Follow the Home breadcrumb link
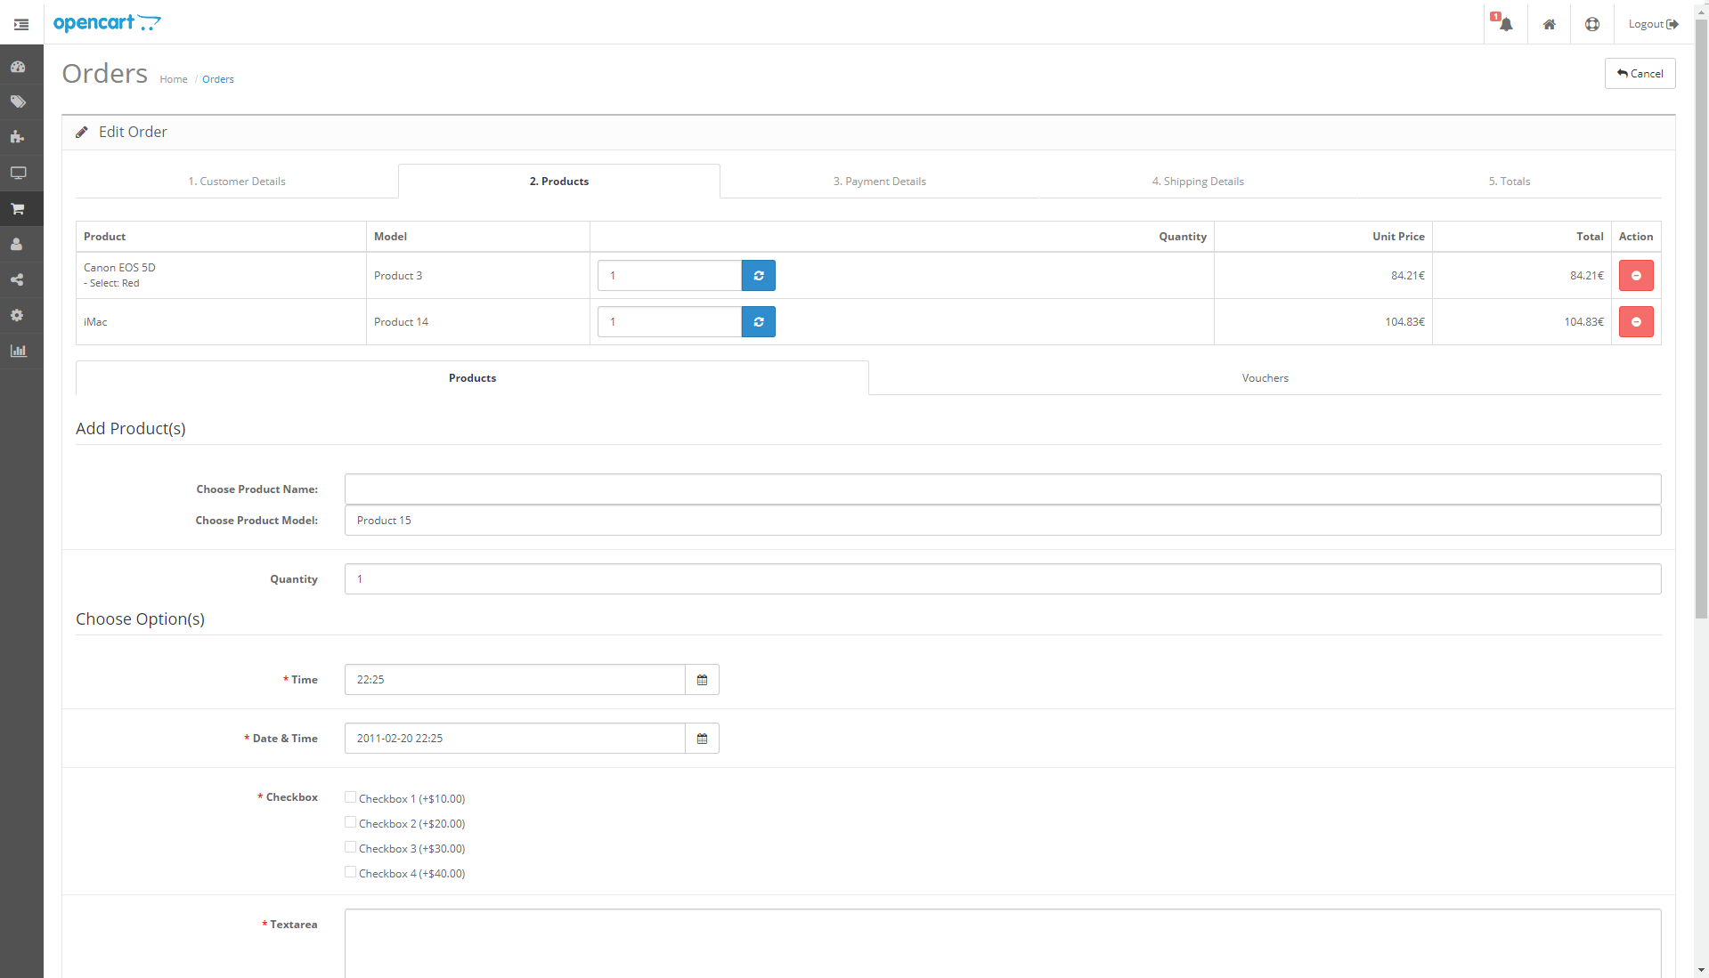Image resolution: width=1709 pixels, height=978 pixels. (x=174, y=79)
